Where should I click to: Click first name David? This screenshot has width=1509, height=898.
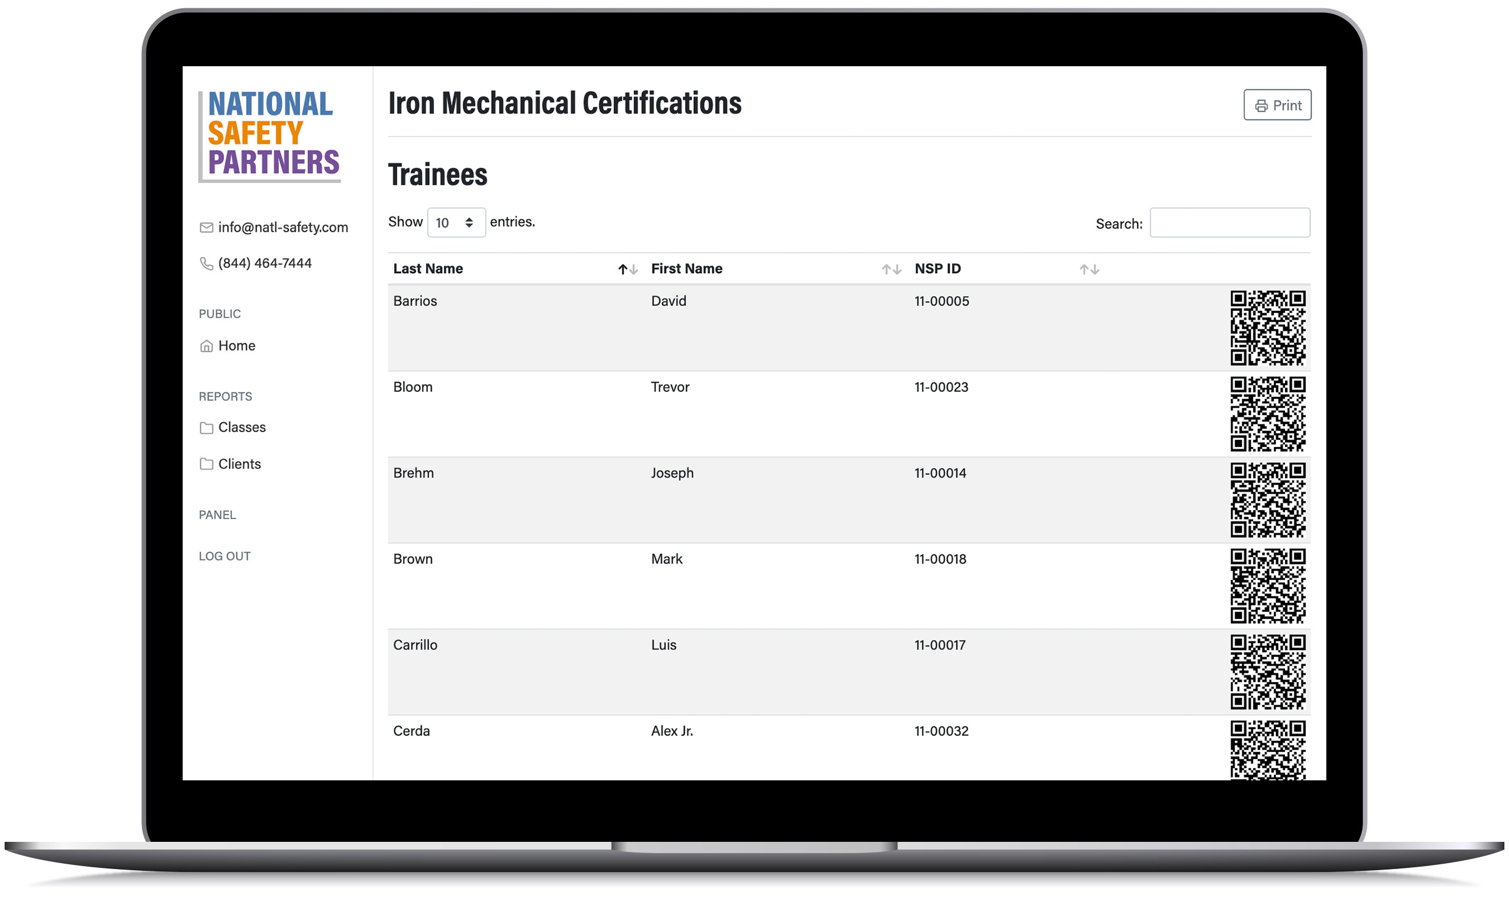[668, 301]
